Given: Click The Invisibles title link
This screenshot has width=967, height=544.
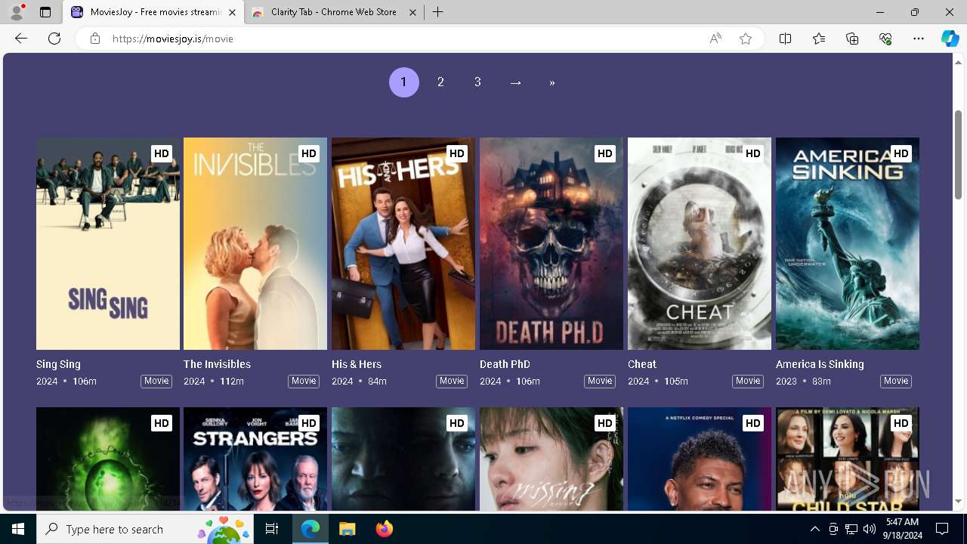Looking at the screenshot, I should (217, 364).
